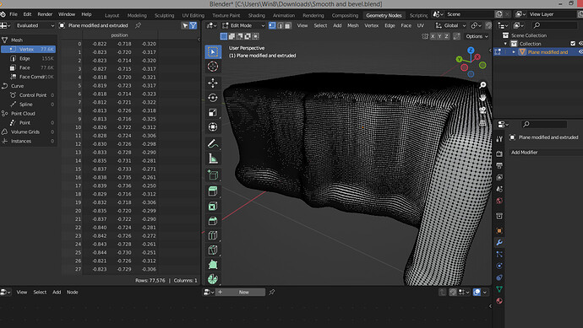Open the Evaluated object mode dropdown
The image size is (583, 328).
pyautogui.click(x=35, y=25)
